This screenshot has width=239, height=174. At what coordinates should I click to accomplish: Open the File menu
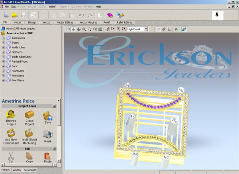6,7
